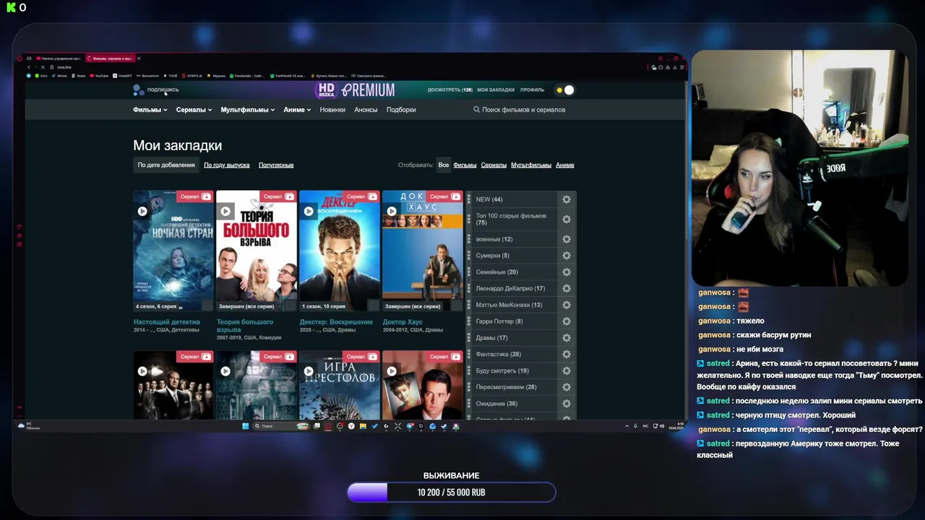Screen dimensions: 925x520
Task: Open gear settings for Гарри Поттер
Action: (567, 321)
